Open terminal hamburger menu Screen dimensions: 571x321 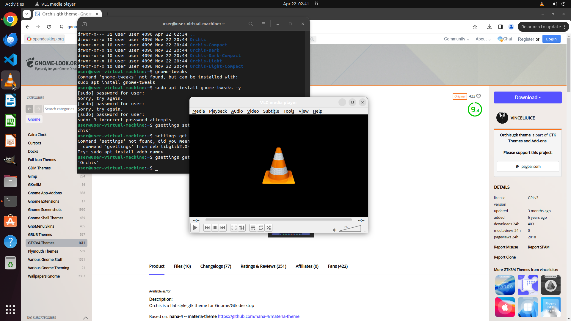click(263, 24)
